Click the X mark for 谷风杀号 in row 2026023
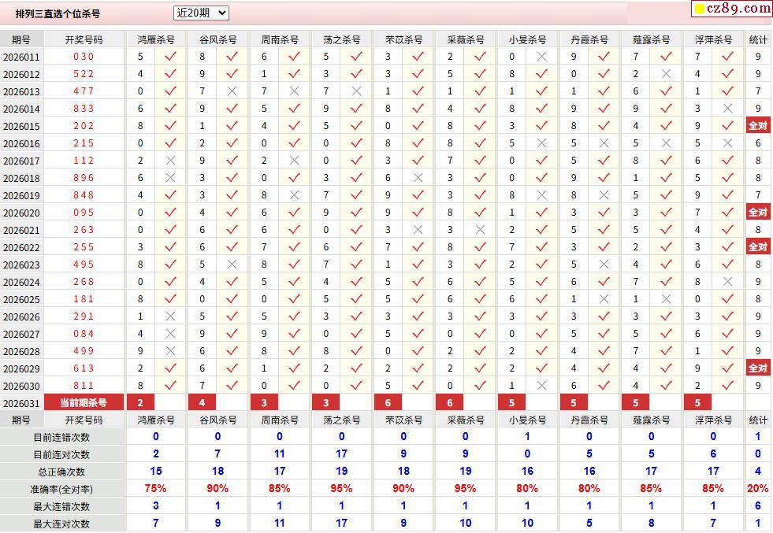The width and height of the screenshot is (773, 533). click(232, 265)
